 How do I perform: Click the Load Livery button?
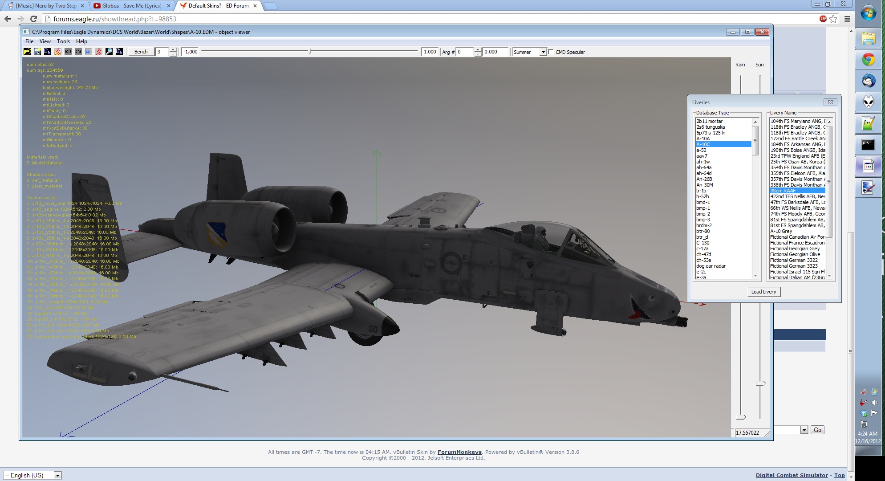tap(763, 292)
